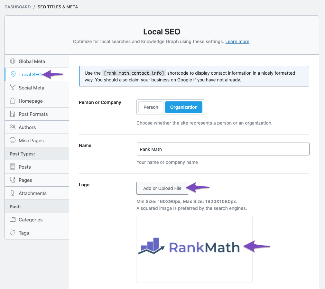Click into the Name text field
This screenshot has width=325, height=289.
[x=223, y=149]
